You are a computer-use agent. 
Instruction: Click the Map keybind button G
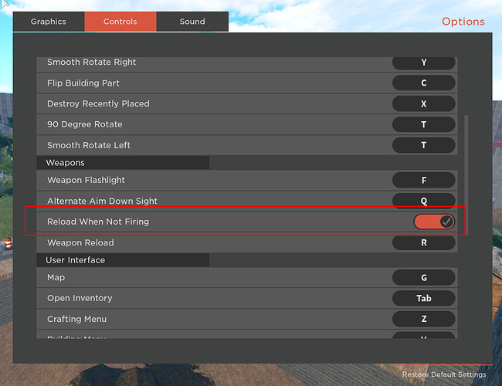423,277
